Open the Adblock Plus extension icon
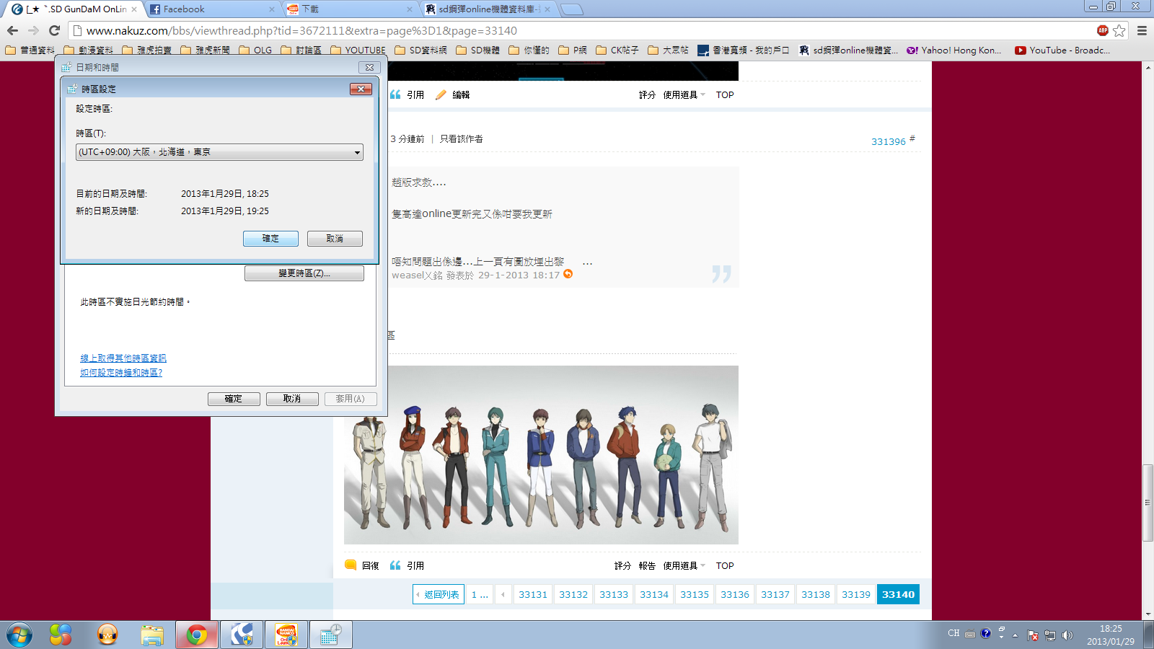 (1102, 30)
